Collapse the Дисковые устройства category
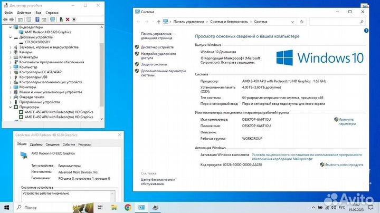The width and height of the screenshot is (380, 213). click(x=11, y=37)
